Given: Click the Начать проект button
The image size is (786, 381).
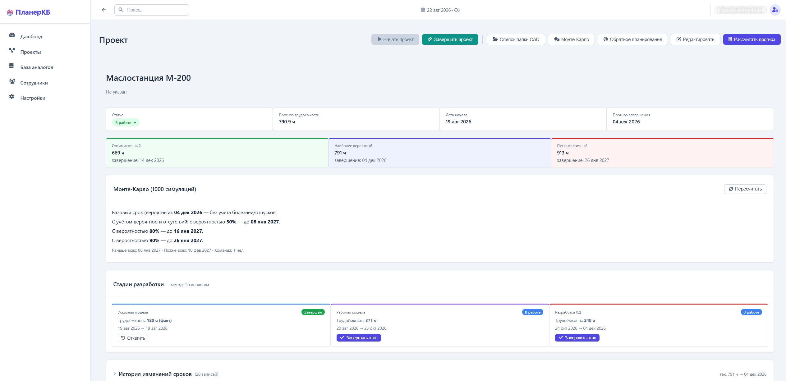Looking at the screenshot, I should 395,39.
